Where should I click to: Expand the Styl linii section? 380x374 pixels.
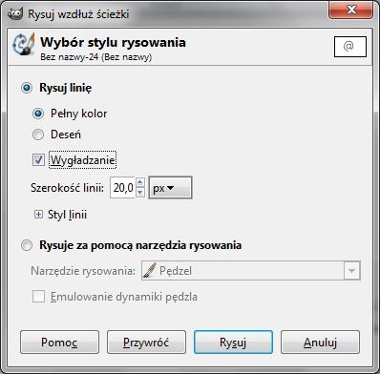tap(38, 215)
